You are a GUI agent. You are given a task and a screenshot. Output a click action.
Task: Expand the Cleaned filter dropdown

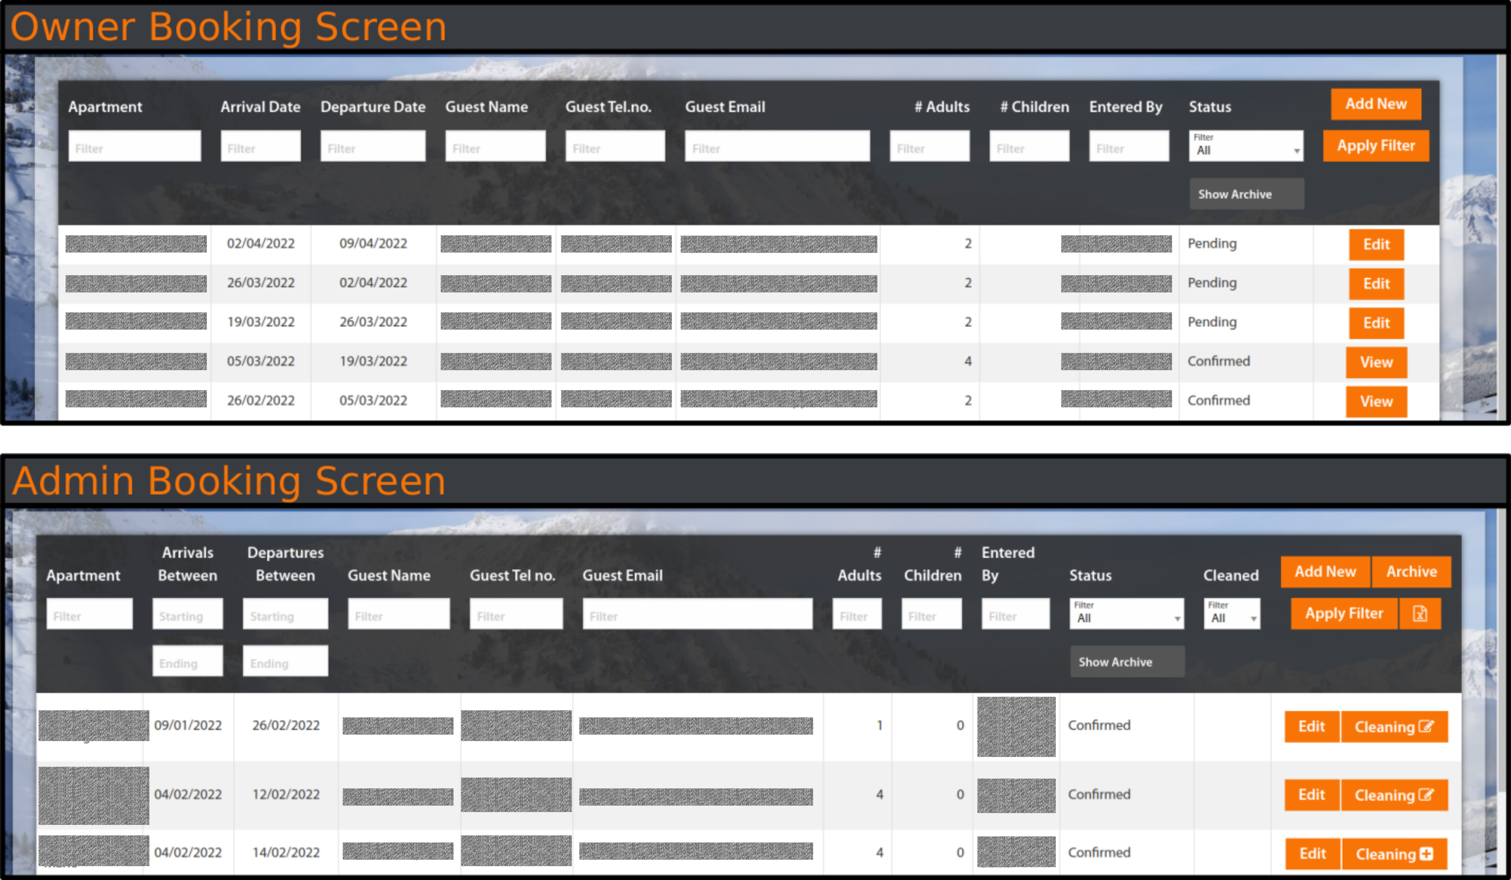coord(1232,613)
